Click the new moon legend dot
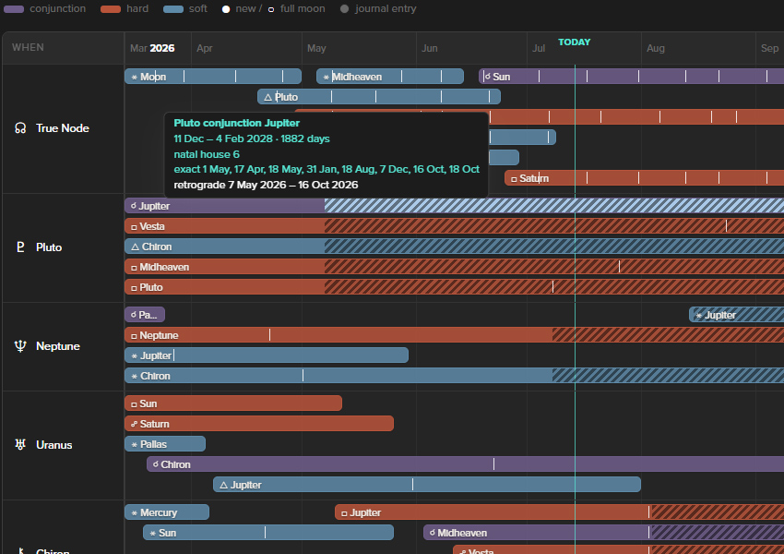The image size is (784, 554). 226,9
